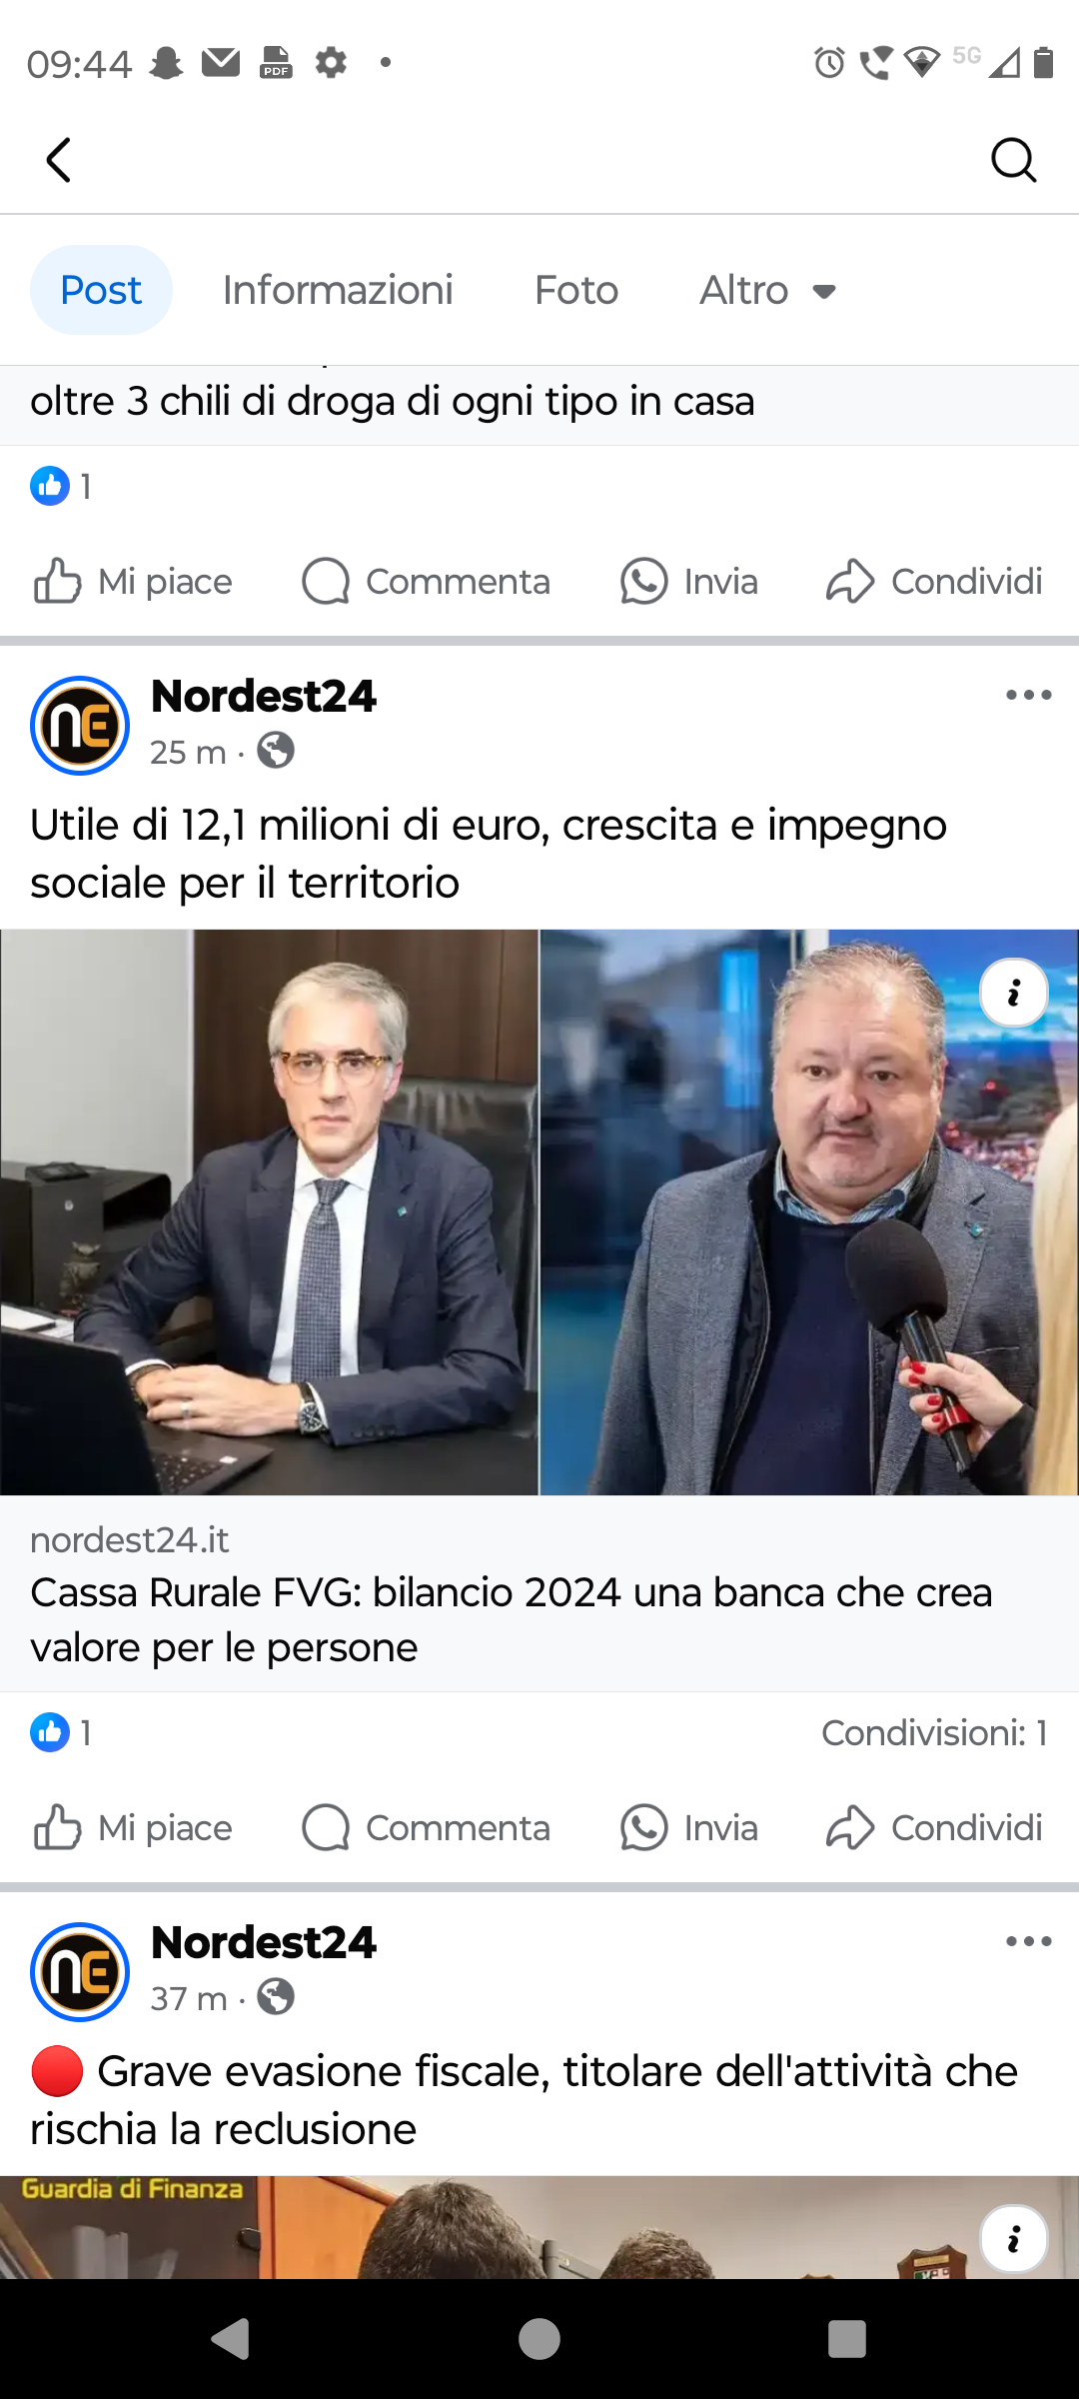Screen dimensions: 1079x2399
Task: View like reactions on the Cassa Rurale post
Action: coord(61,1732)
